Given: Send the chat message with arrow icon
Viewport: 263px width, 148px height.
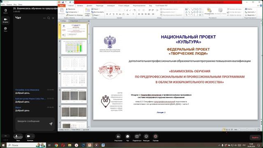Looking at the screenshot, I should click(51, 124).
